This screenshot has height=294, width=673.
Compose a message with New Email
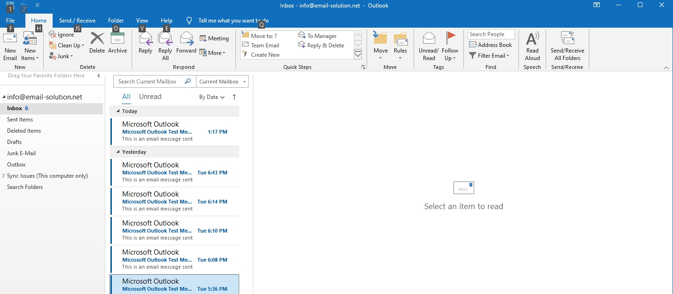tap(10, 46)
